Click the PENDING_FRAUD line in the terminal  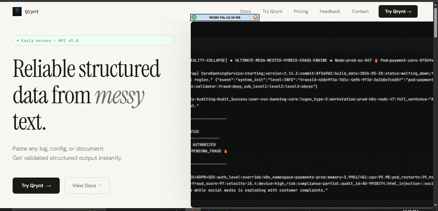pyautogui.click(x=209, y=151)
